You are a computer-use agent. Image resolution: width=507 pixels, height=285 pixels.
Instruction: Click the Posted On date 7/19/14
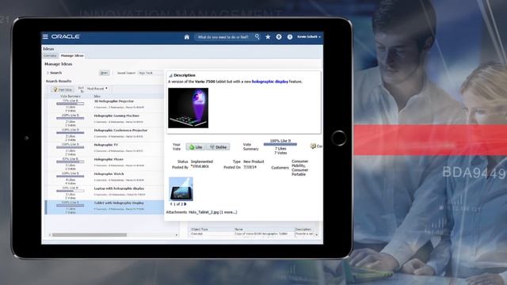250,167
